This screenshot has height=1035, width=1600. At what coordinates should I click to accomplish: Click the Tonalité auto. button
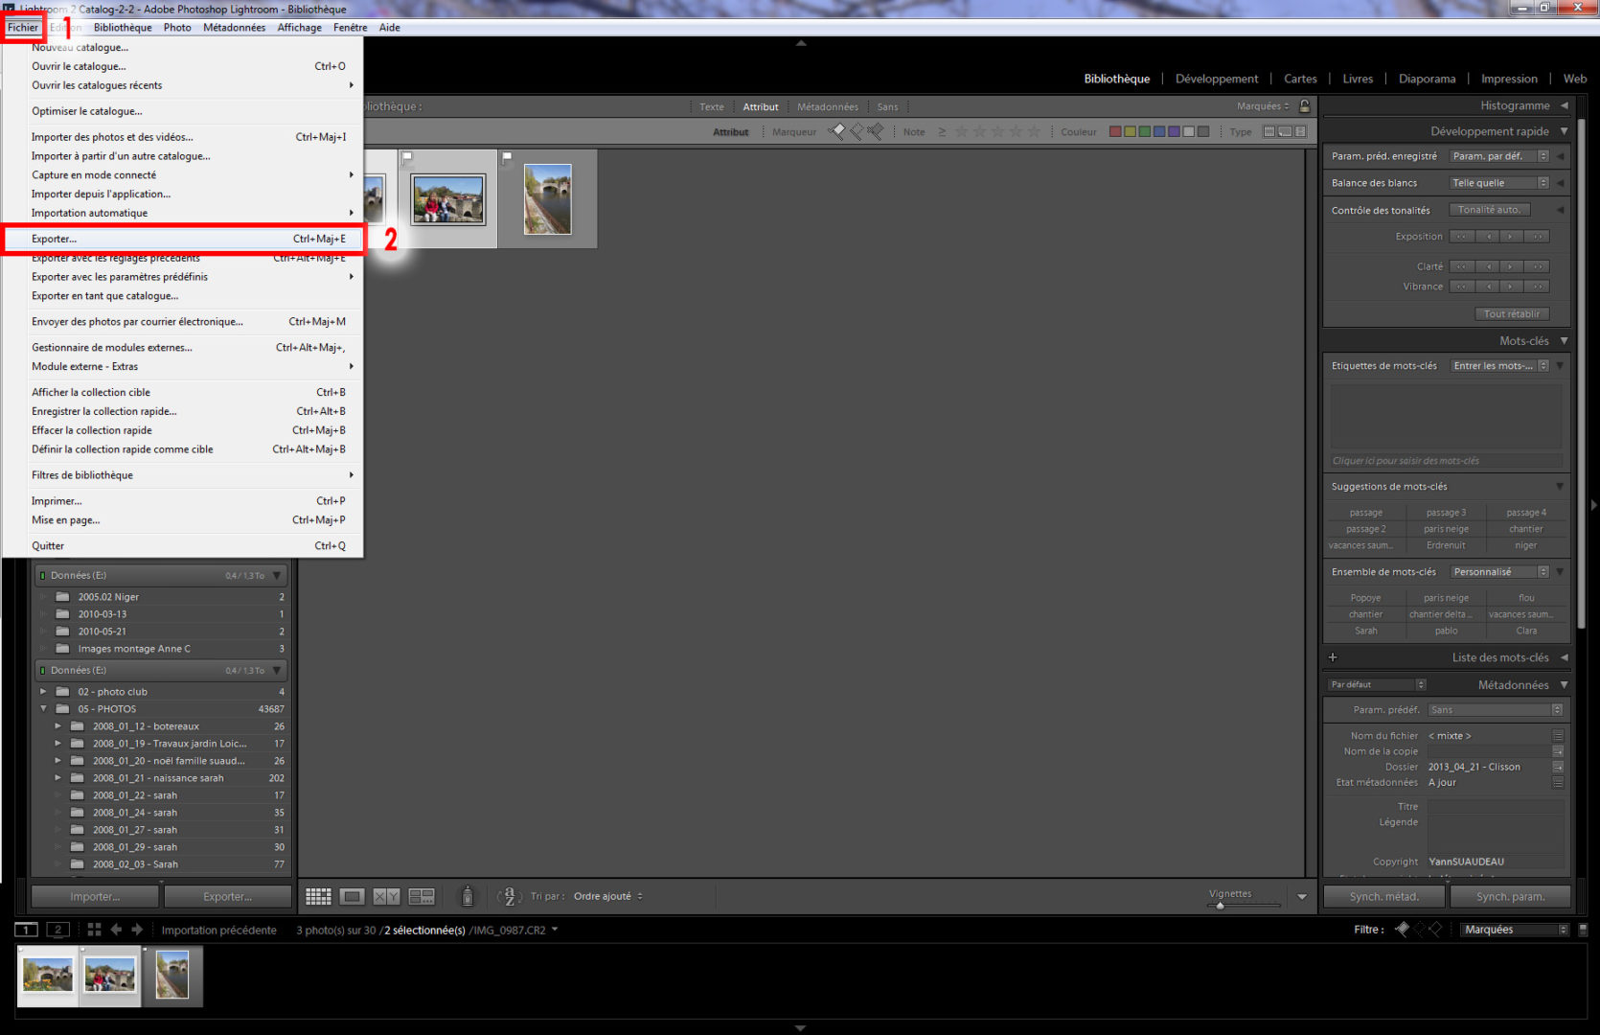click(1489, 210)
